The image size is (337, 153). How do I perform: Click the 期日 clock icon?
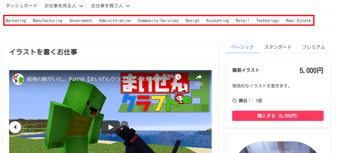tap(234, 100)
